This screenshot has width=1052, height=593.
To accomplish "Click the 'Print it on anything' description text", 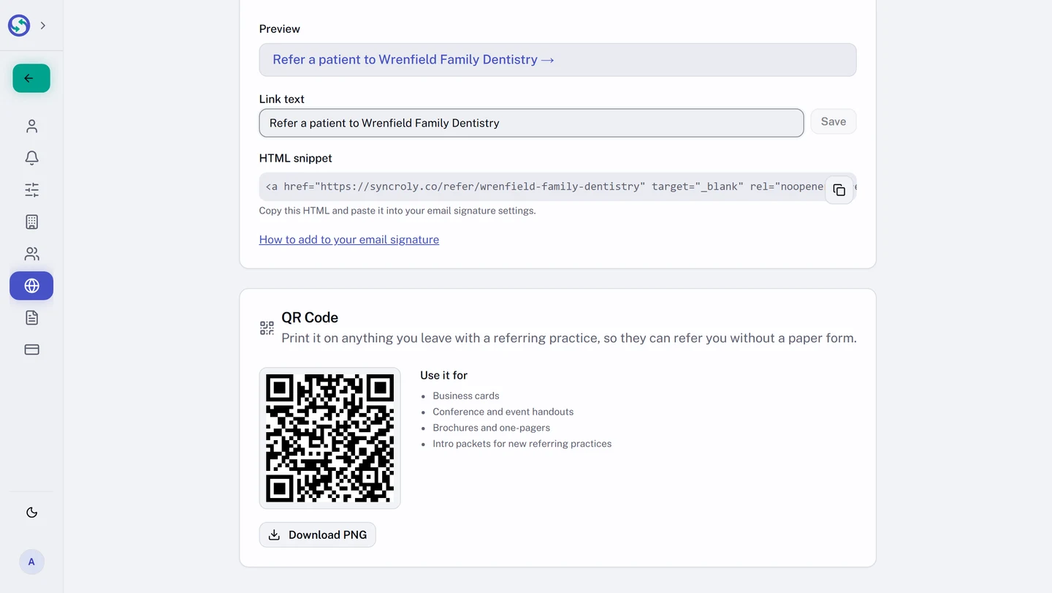I will coord(569,338).
